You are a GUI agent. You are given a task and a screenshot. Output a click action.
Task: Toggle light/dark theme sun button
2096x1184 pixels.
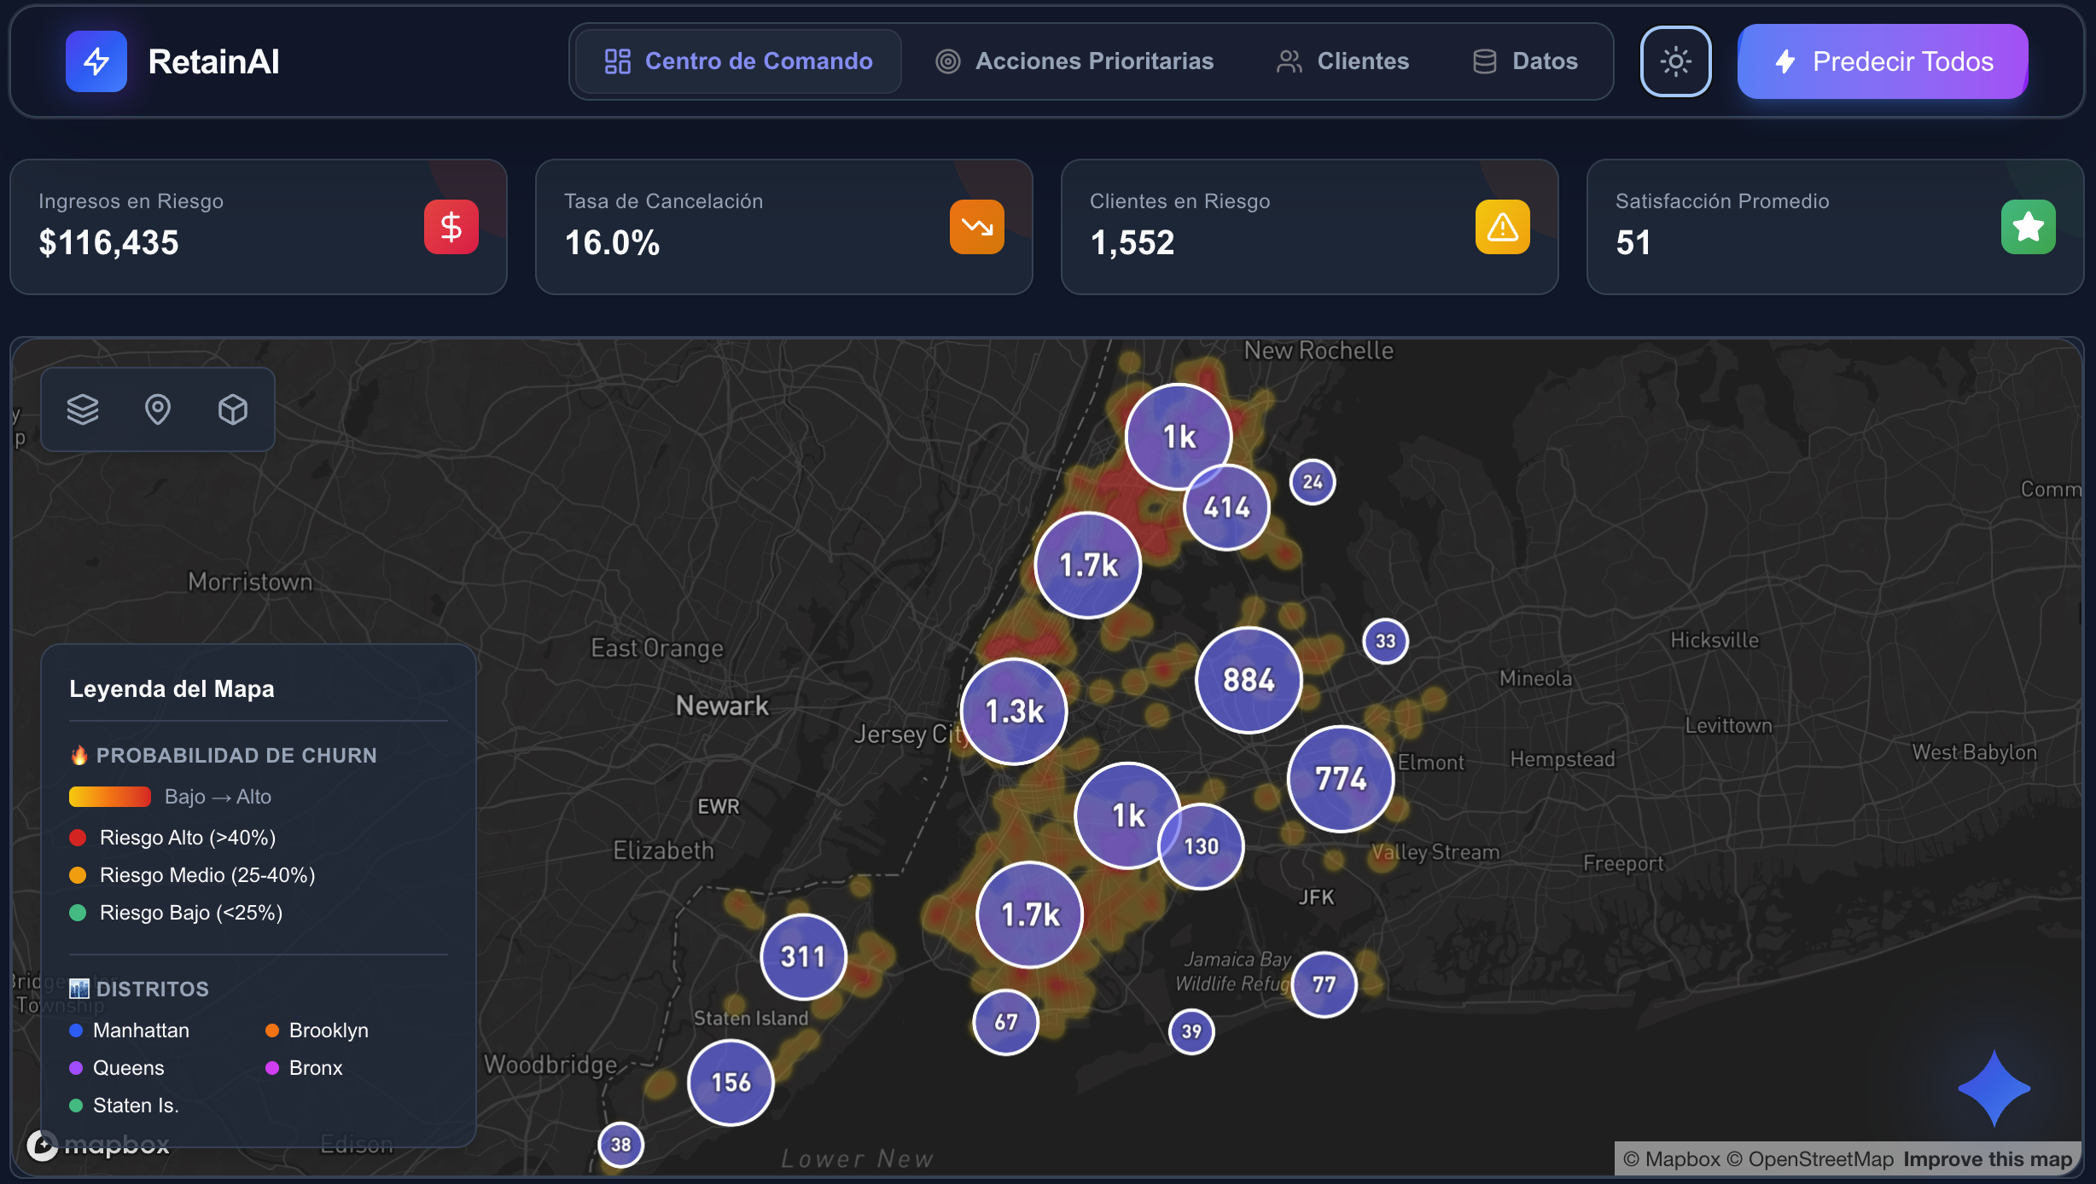(1675, 61)
